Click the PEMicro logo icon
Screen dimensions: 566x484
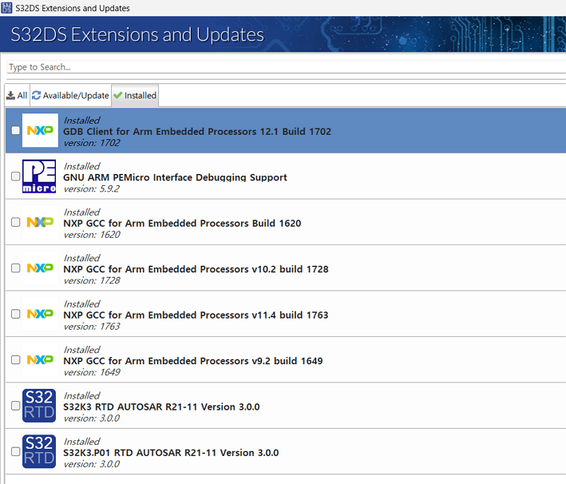40,177
